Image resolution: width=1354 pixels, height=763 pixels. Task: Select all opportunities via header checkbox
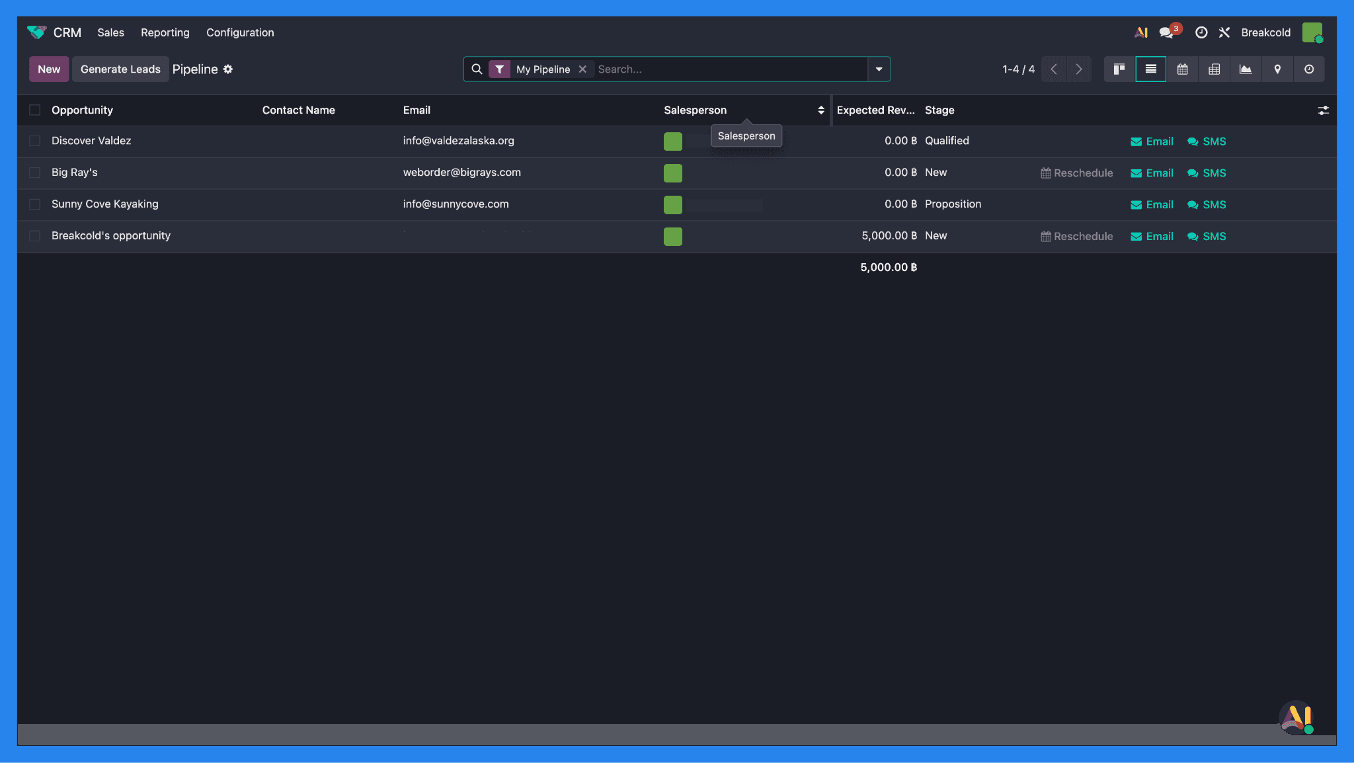coord(35,110)
